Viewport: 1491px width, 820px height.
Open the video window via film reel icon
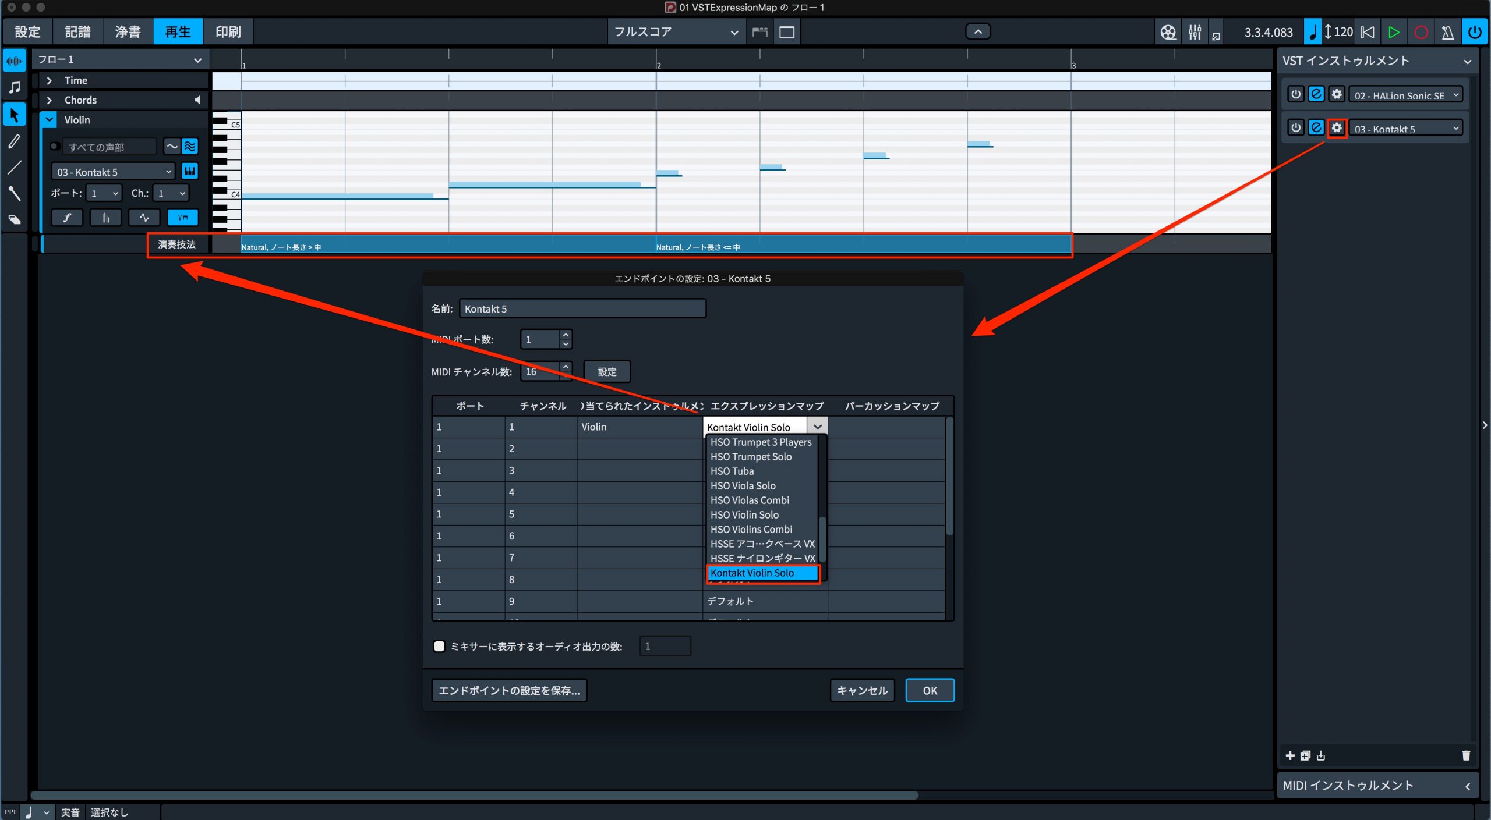1168,32
